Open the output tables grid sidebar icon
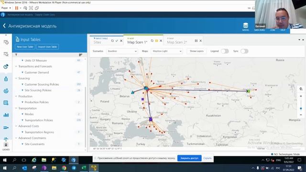Viewport: 306px width, 172px height. pyautogui.click(x=6, y=103)
